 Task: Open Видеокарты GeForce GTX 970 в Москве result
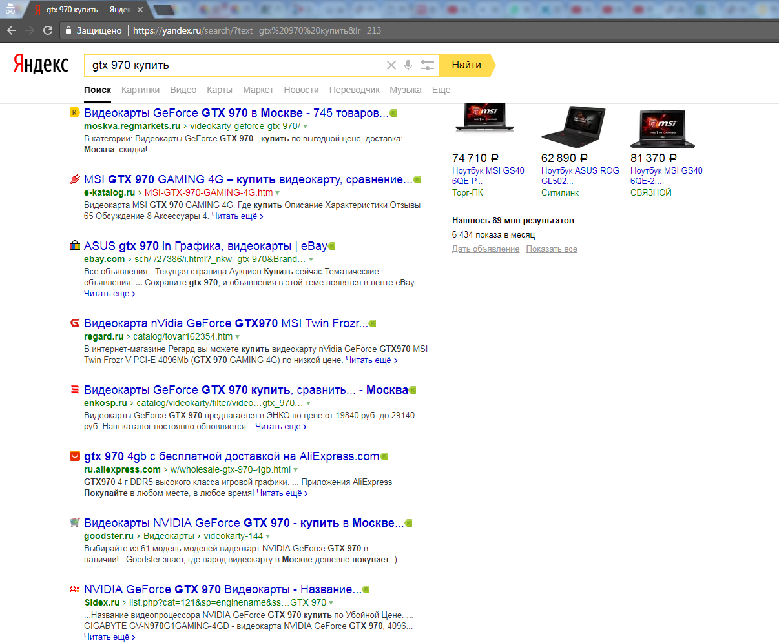(236, 113)
